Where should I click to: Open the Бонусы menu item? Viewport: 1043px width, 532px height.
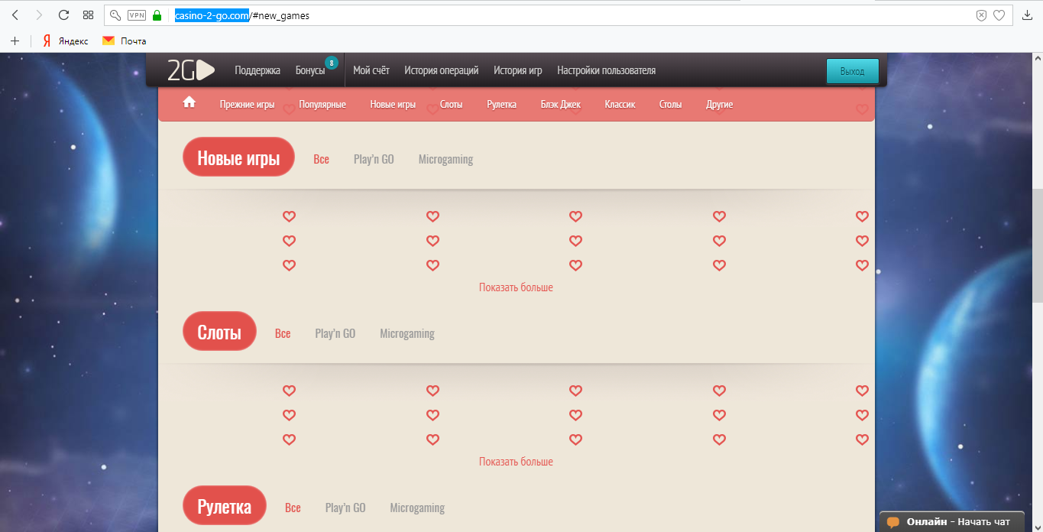(x=310, y=70)
